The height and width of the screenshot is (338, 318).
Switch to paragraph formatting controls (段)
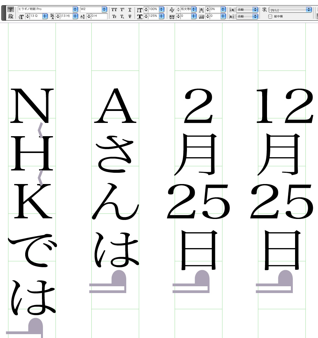11,16
